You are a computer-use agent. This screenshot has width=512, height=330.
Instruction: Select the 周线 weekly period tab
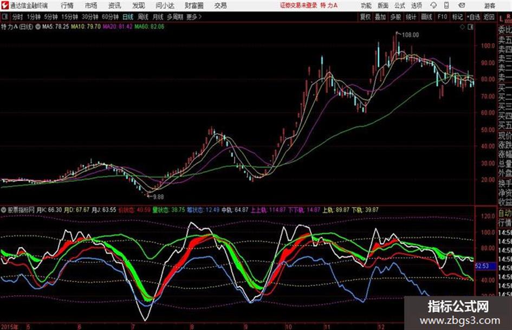pyautogui.click(x=143, y=17)
